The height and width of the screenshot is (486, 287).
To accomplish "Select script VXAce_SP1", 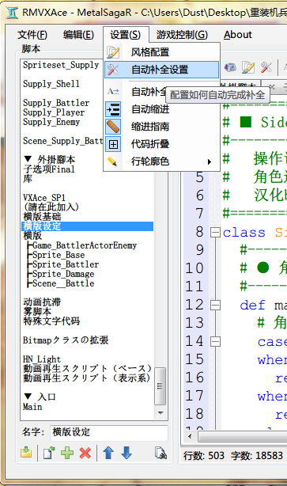I will pos(44,198).
